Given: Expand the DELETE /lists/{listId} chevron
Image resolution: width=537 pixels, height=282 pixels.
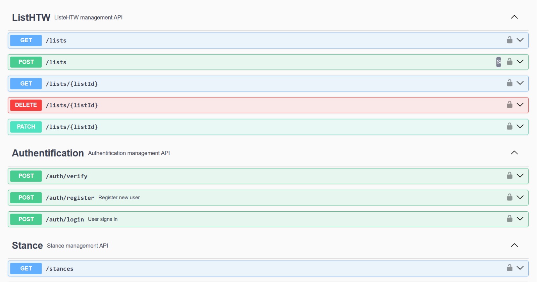Looking at the screenshot, I should click(x=520, y=105).
